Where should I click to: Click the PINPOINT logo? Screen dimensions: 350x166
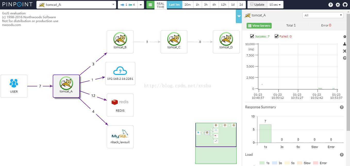[18, 4]
